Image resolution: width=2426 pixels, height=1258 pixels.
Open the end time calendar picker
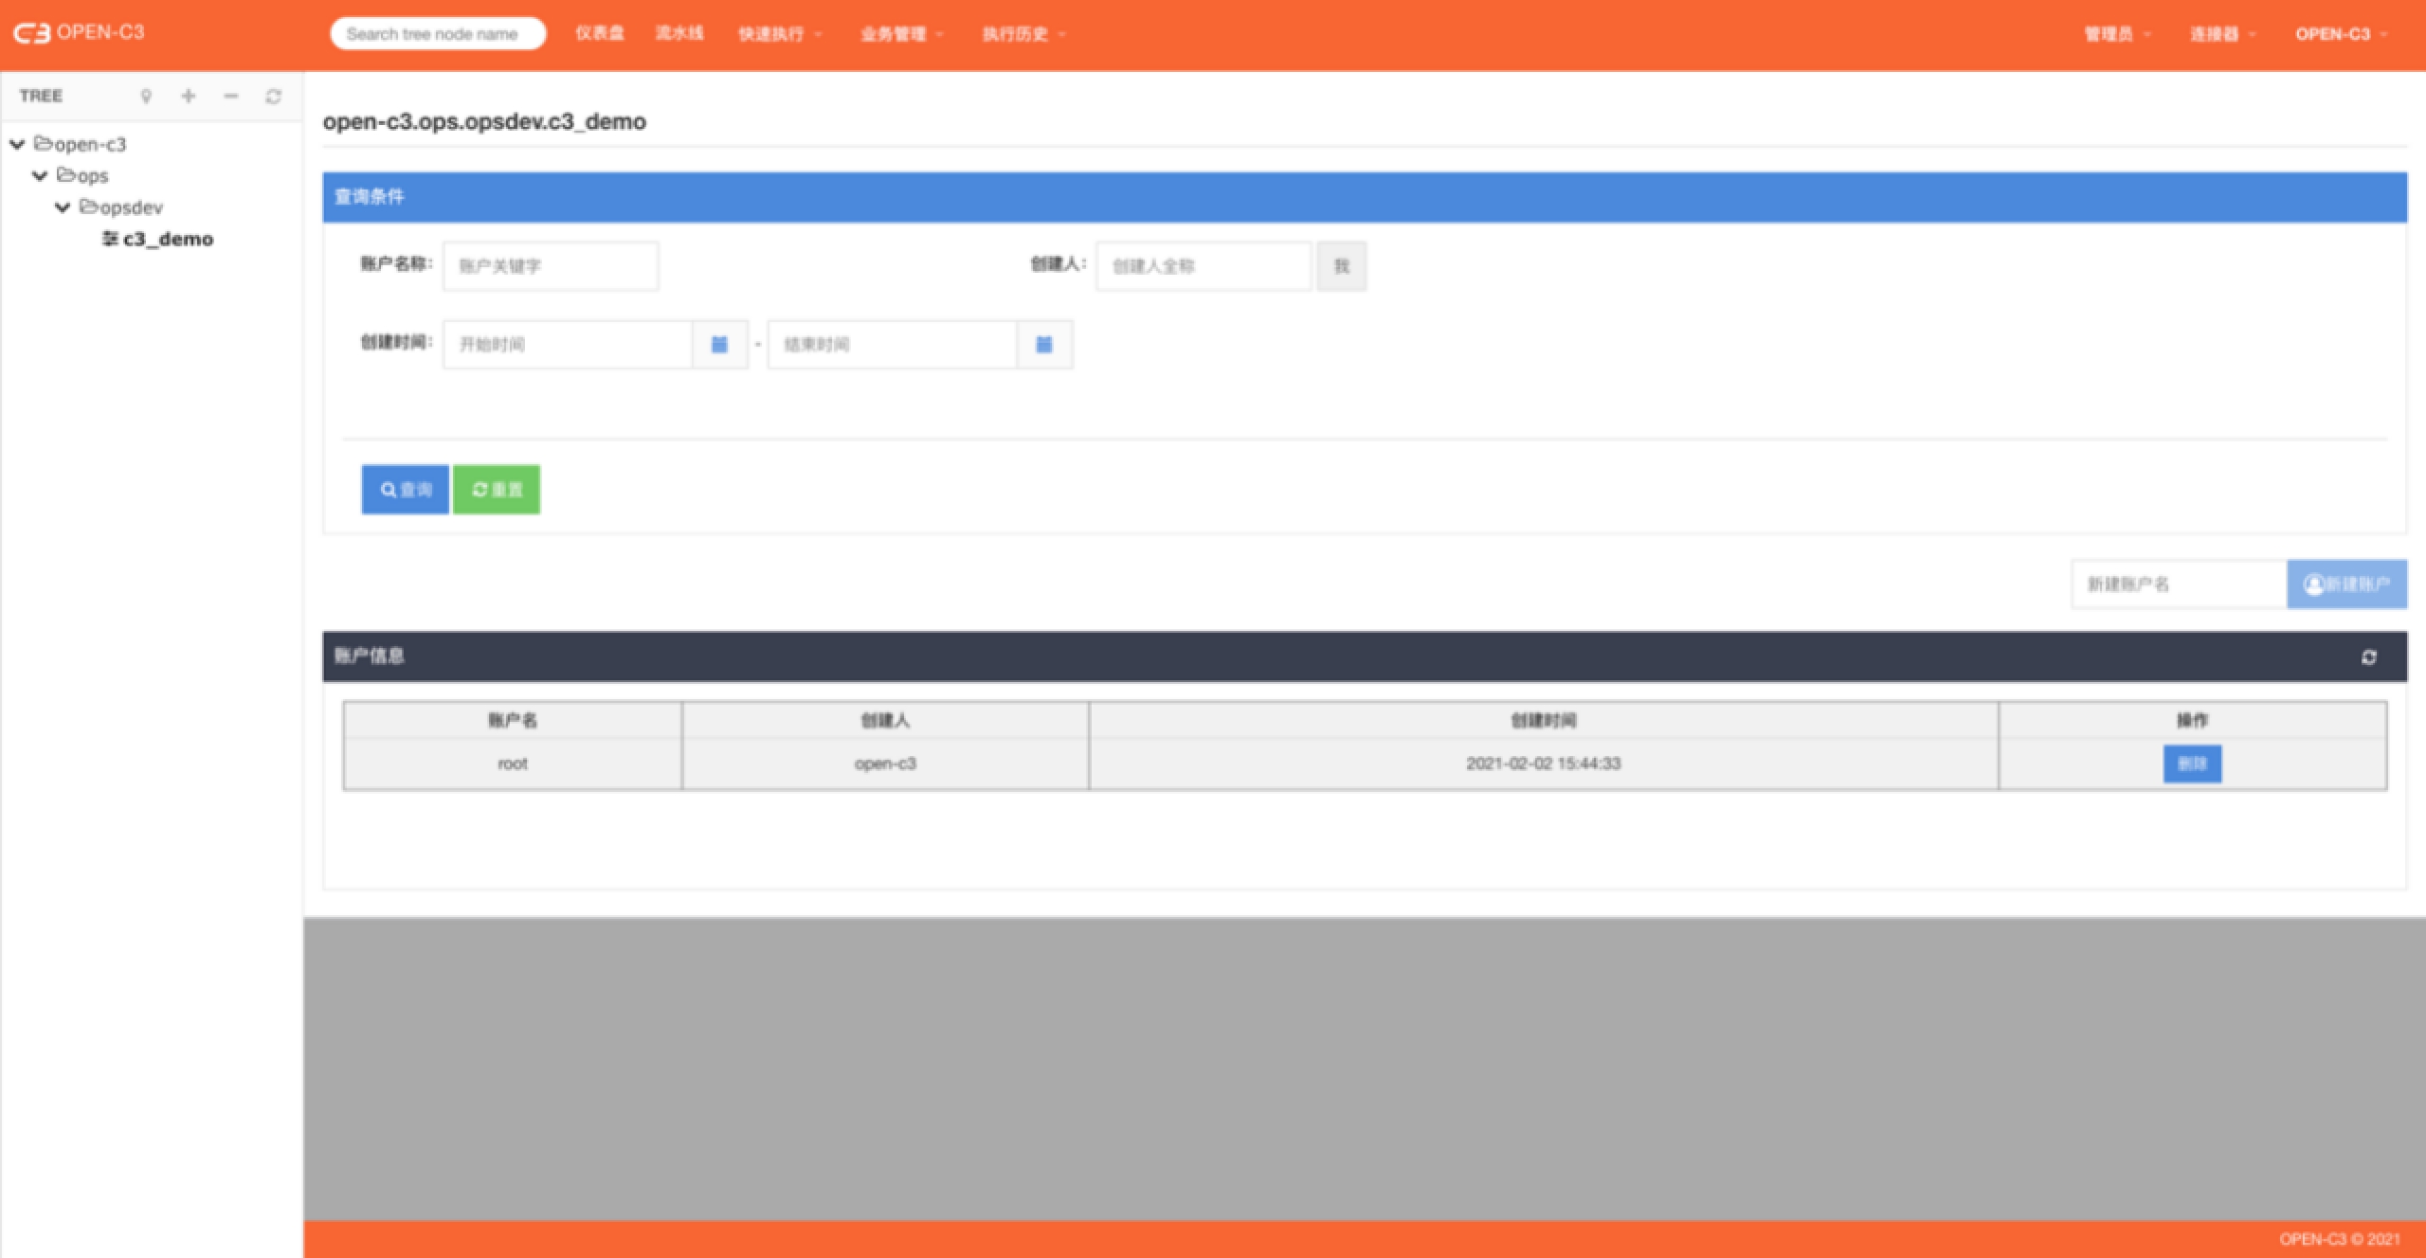tap(1043, 344)
